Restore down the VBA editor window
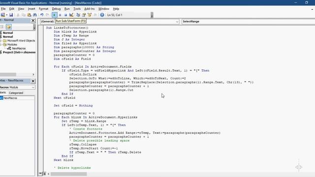 click(x=306, y=2)
